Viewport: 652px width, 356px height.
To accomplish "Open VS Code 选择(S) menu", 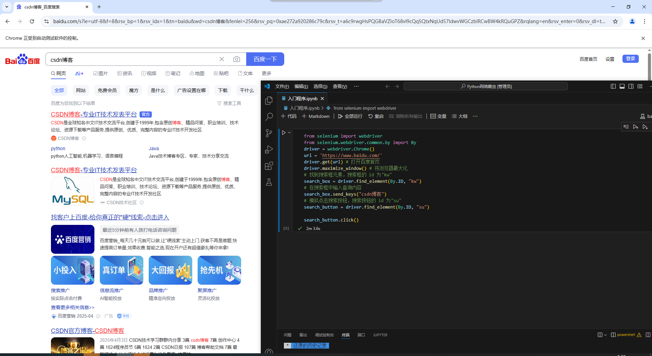I will coord(320,86).
